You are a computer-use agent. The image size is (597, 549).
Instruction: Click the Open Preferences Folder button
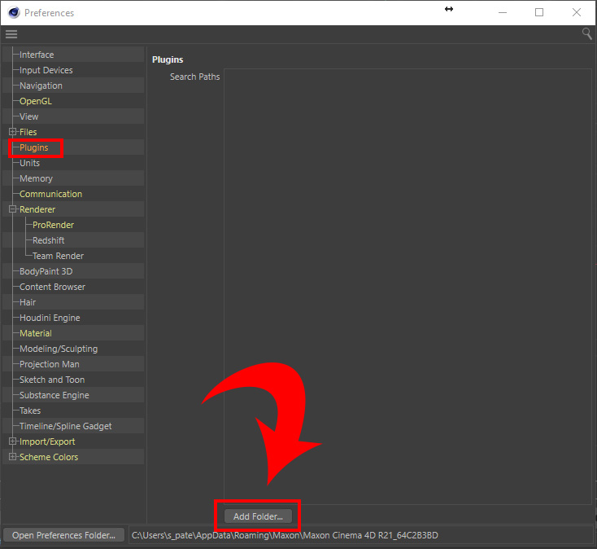[x=64, y=535]
